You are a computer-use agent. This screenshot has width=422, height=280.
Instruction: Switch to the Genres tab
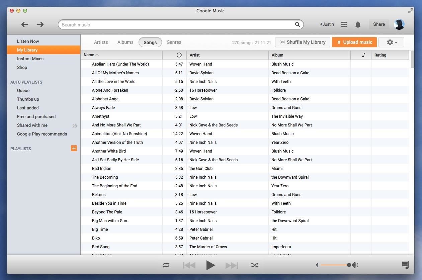(174, 42)
